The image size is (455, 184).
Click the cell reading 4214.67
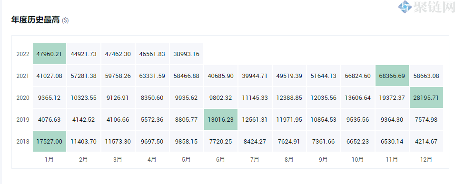pyautogui.click(x=426, y=141)
